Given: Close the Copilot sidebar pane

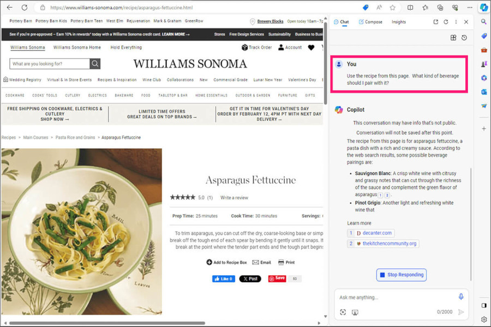Looking at the screenshot, I should [x=466, y=22].
